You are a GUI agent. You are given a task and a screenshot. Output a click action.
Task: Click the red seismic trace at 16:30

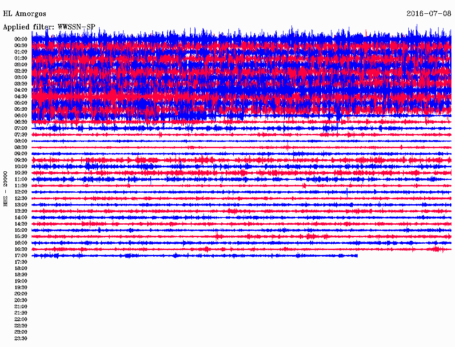[241, 250]
